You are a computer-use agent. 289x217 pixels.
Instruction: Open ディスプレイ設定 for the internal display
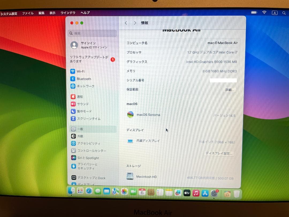click(219, 153)
